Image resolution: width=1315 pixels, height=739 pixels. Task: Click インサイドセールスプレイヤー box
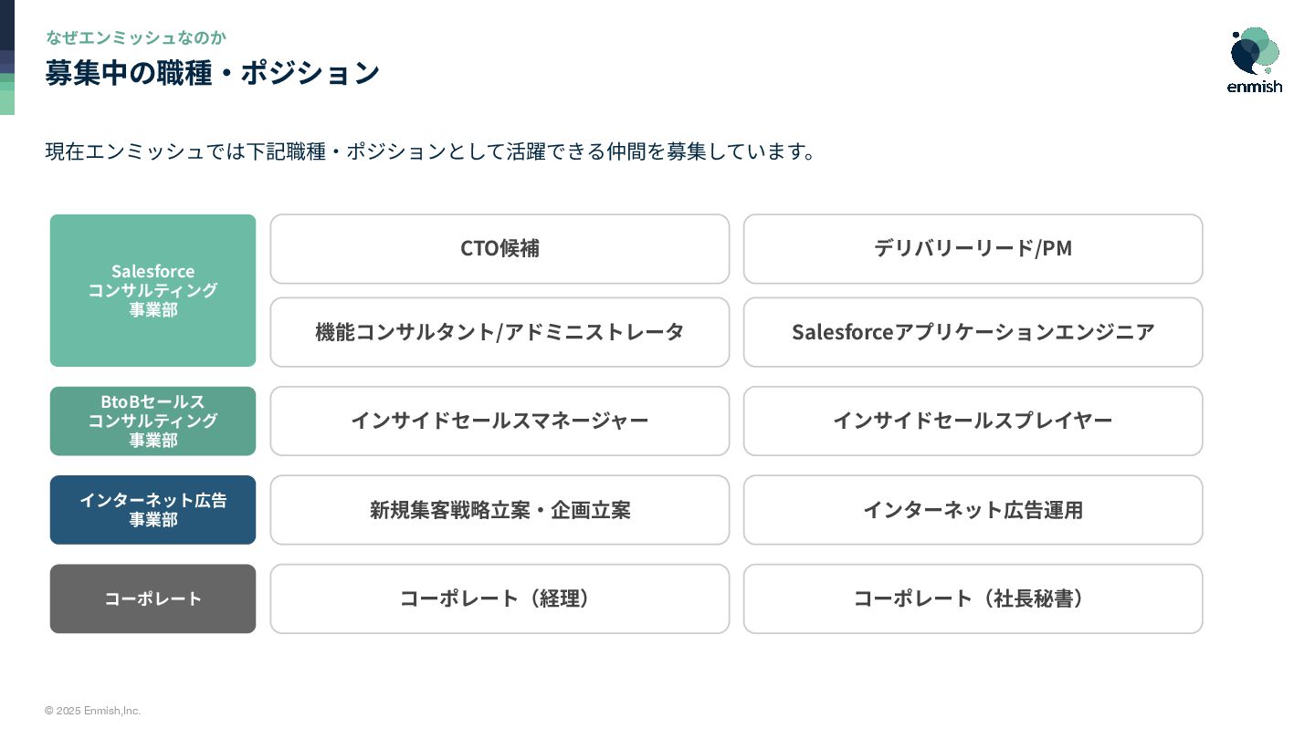973,421
